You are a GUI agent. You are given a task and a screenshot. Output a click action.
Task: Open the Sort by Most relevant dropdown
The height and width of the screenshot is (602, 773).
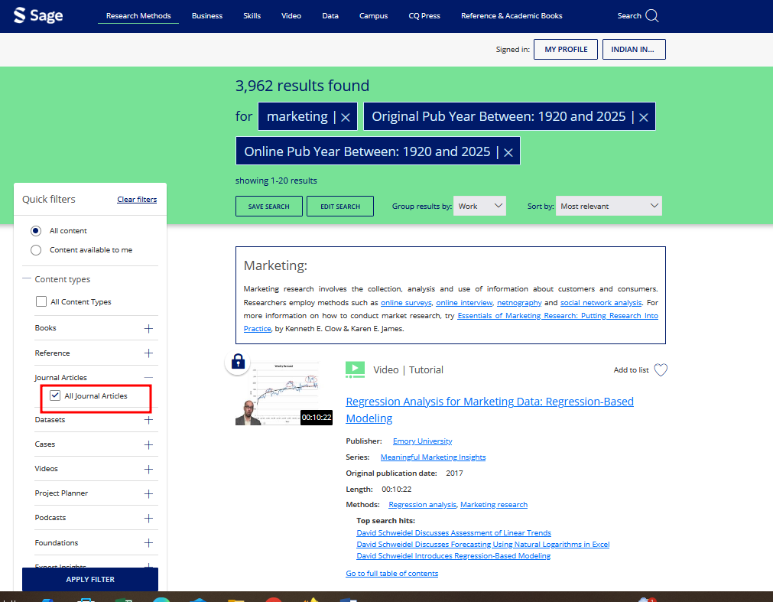coord(609,207)
